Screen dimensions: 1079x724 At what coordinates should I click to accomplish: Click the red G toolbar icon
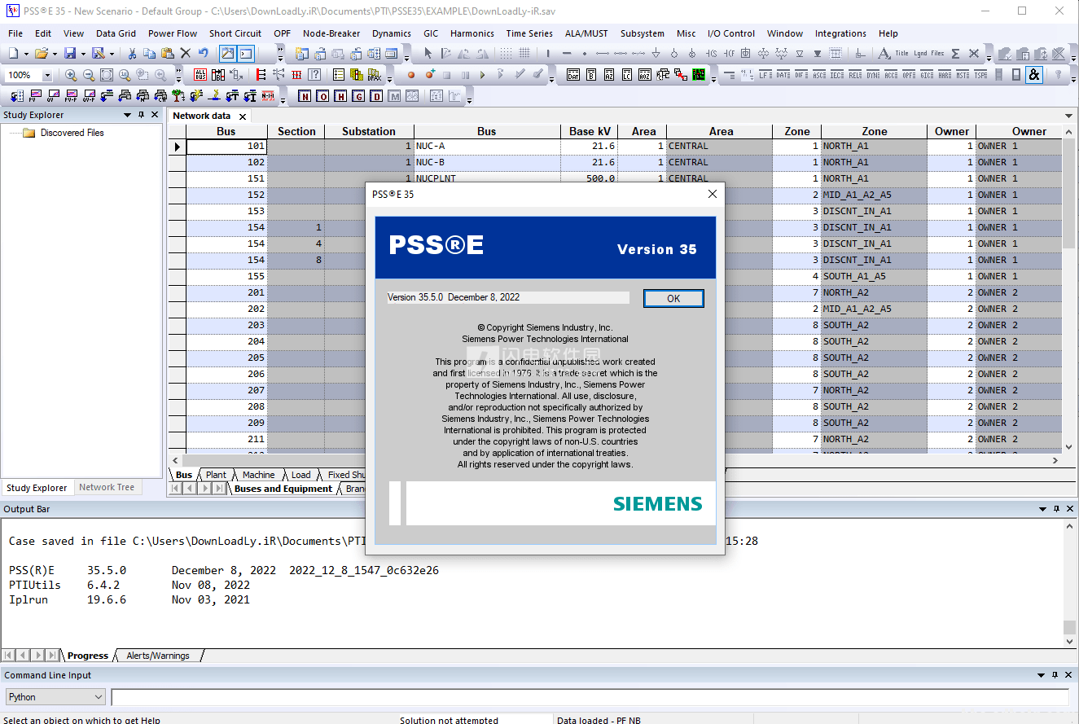pos(358,96)
